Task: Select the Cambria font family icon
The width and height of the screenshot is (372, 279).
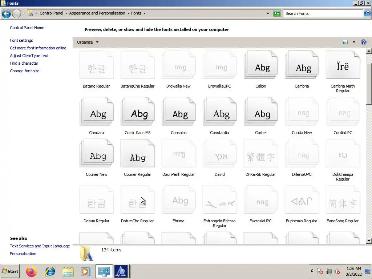Action: click(302, 65)
